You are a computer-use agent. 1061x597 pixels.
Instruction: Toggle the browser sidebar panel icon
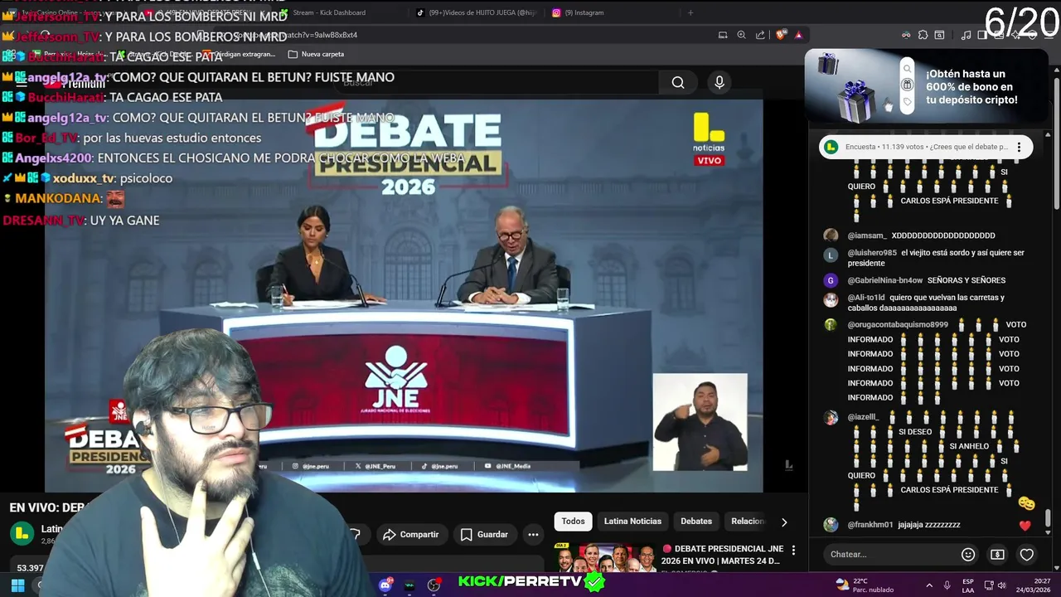(x=982, y=35)
